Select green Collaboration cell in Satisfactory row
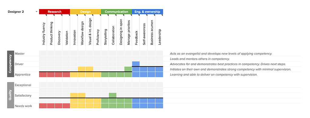310x118 pixels. [113, 95]
